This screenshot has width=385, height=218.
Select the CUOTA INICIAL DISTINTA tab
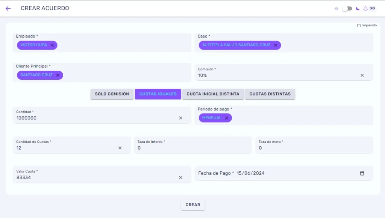(x=213, y=94)
